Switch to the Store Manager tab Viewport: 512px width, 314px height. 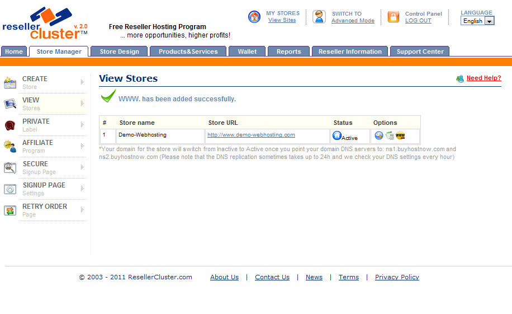[59, 51]
